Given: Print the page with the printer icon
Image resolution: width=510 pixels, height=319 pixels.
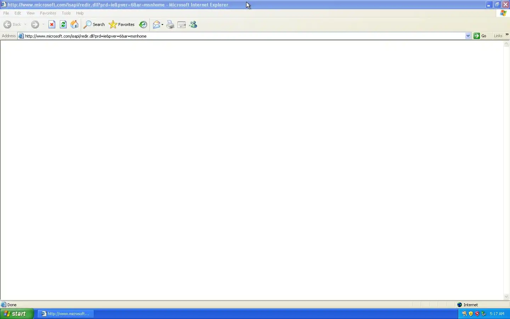Looking at the screenshot, I should [x=170, y=24].
